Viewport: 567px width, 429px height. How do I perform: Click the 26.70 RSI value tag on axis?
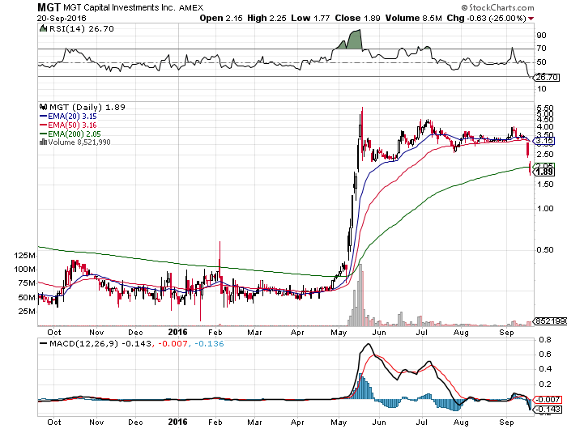tap(547, 78)
